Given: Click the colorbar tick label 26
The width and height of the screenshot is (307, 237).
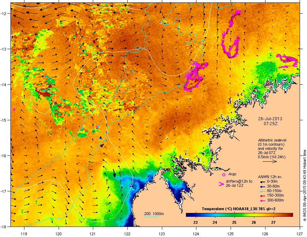Looking at the screenshot, I should [254, 222].
